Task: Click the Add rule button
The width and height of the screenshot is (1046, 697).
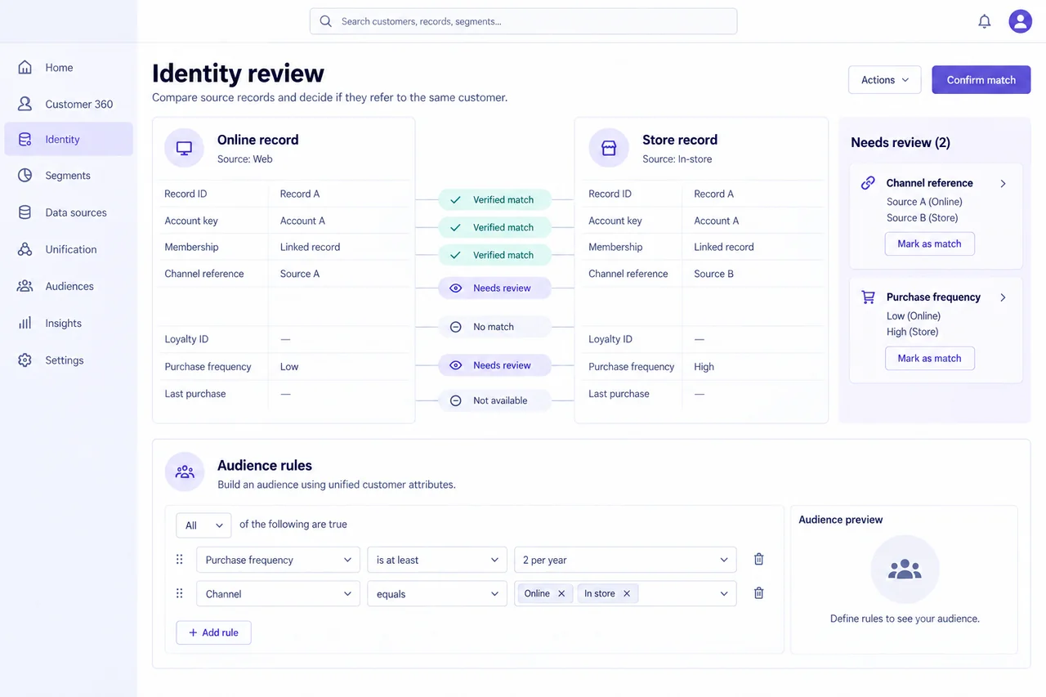Action: coord(213,632)
